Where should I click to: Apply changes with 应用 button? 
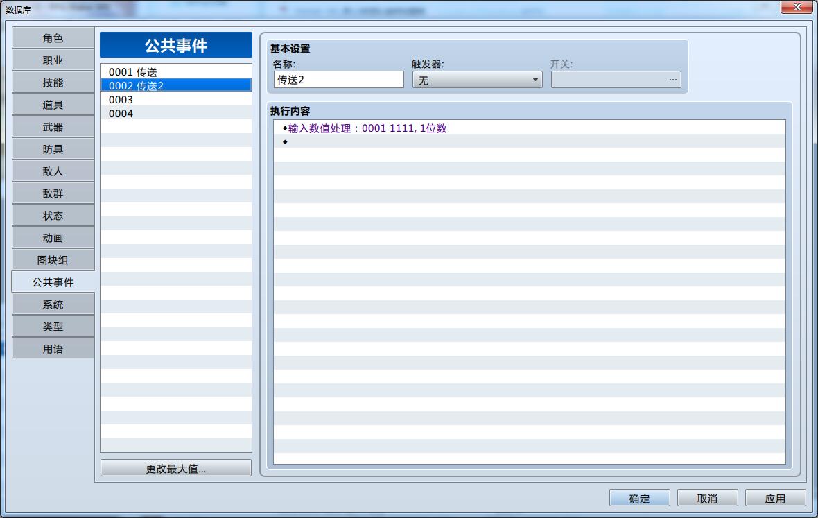click(775, 498)
